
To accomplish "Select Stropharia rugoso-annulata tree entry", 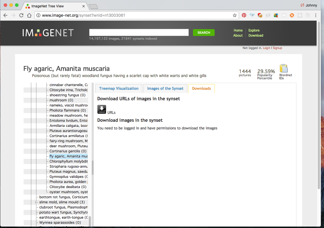I will pyautogui.click(x=68, y=167).
